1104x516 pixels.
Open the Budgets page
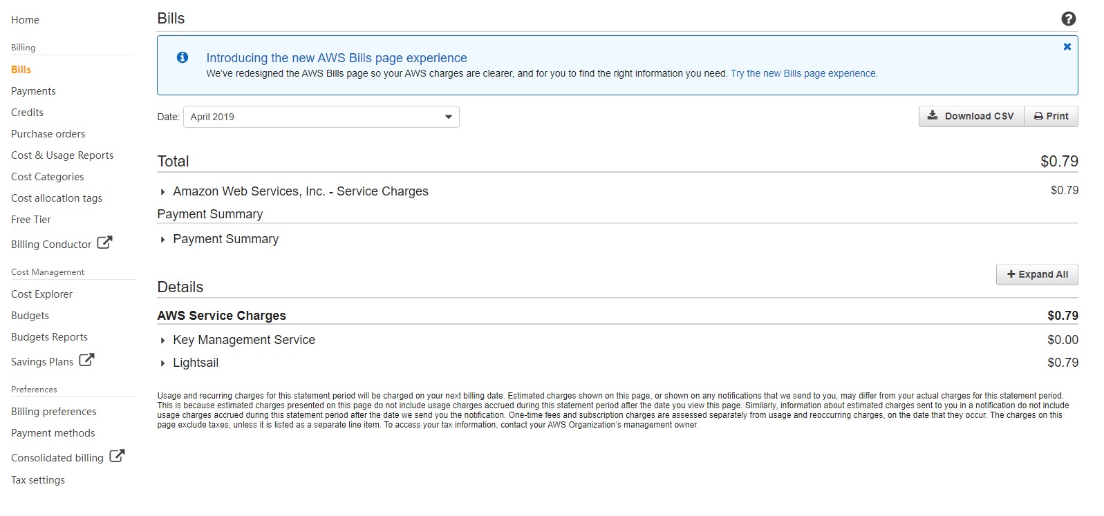coord(30,316)
